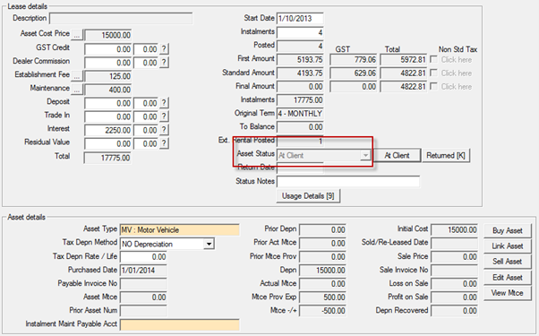This screenshot has height=336, width=539.
Task: Click the Original Term field 4 - MONTHLY
Action: pos(300,114)
